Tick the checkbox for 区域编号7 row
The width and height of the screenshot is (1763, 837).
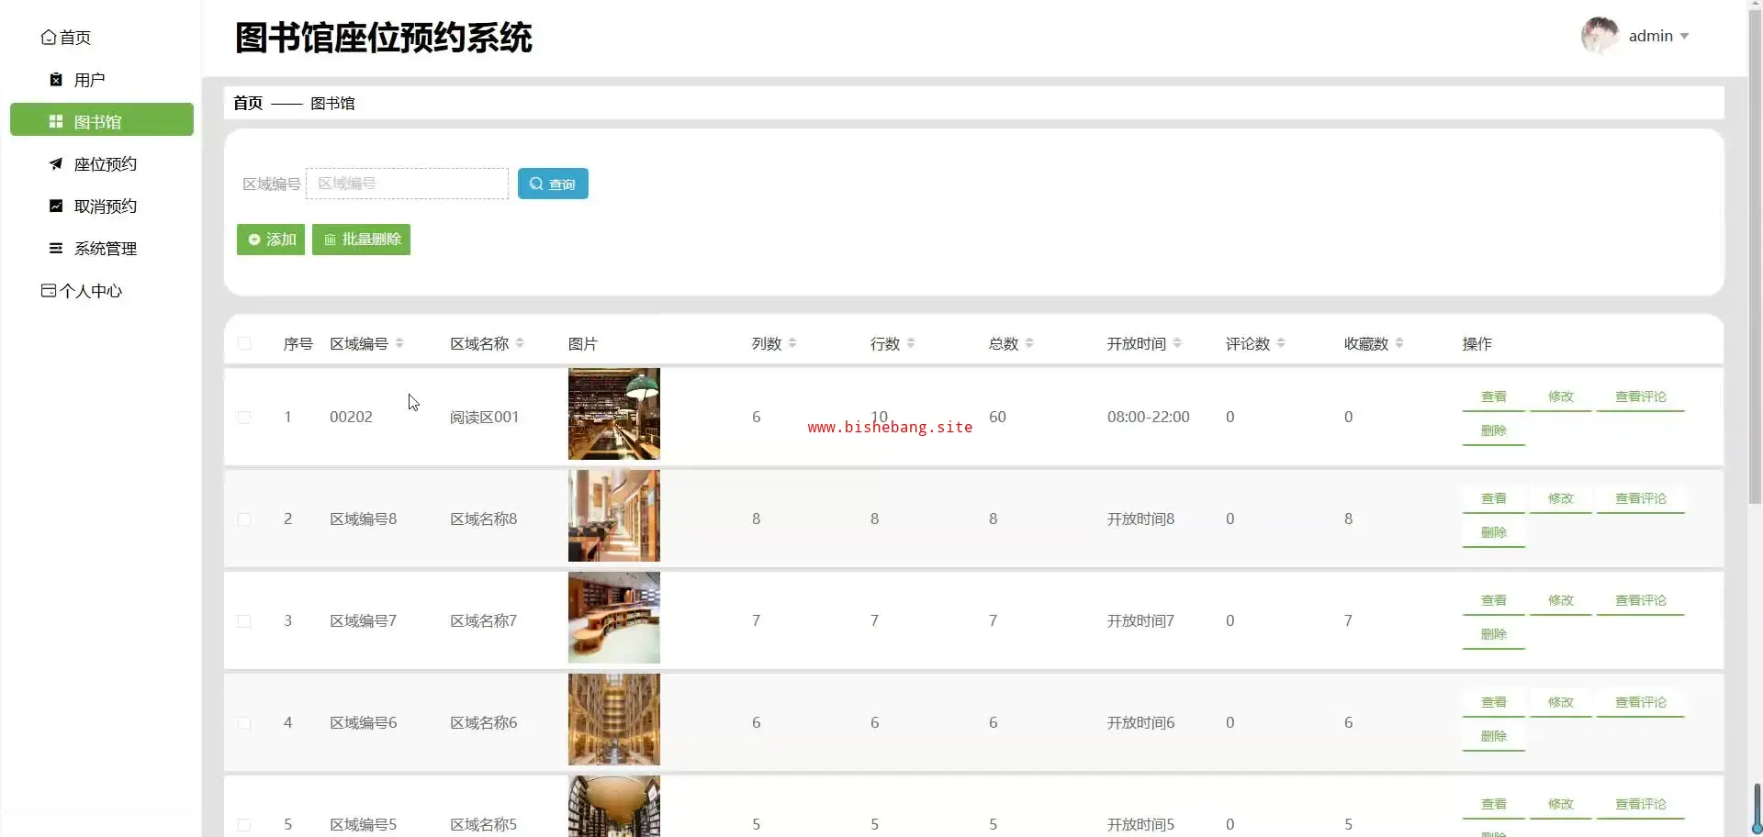(x=244, y=621)
